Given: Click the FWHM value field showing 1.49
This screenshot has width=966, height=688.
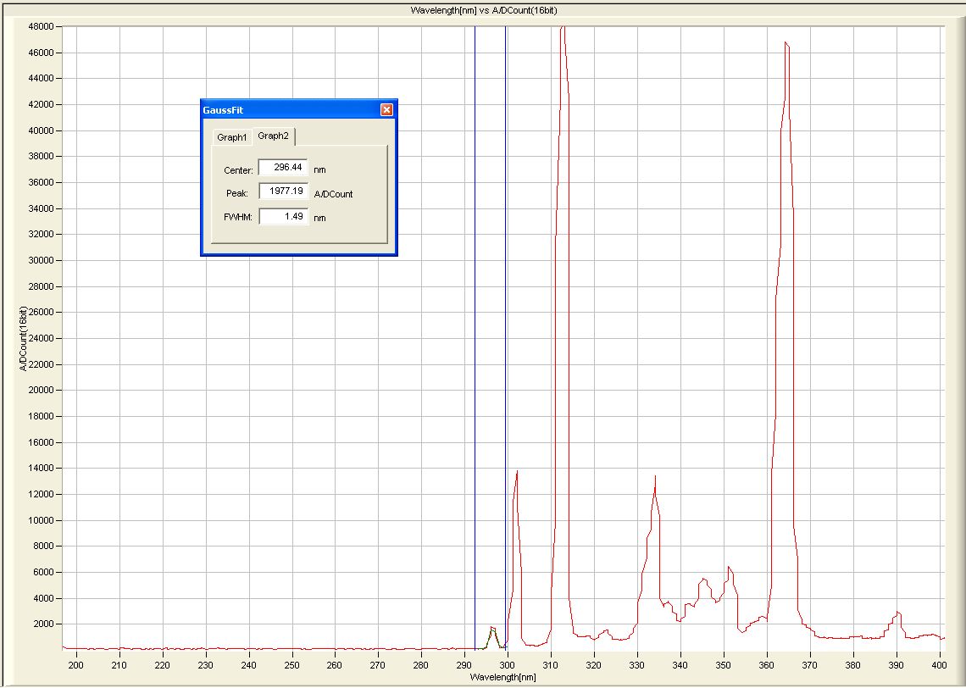Looking at the screenshot, I should click(283, 216).
